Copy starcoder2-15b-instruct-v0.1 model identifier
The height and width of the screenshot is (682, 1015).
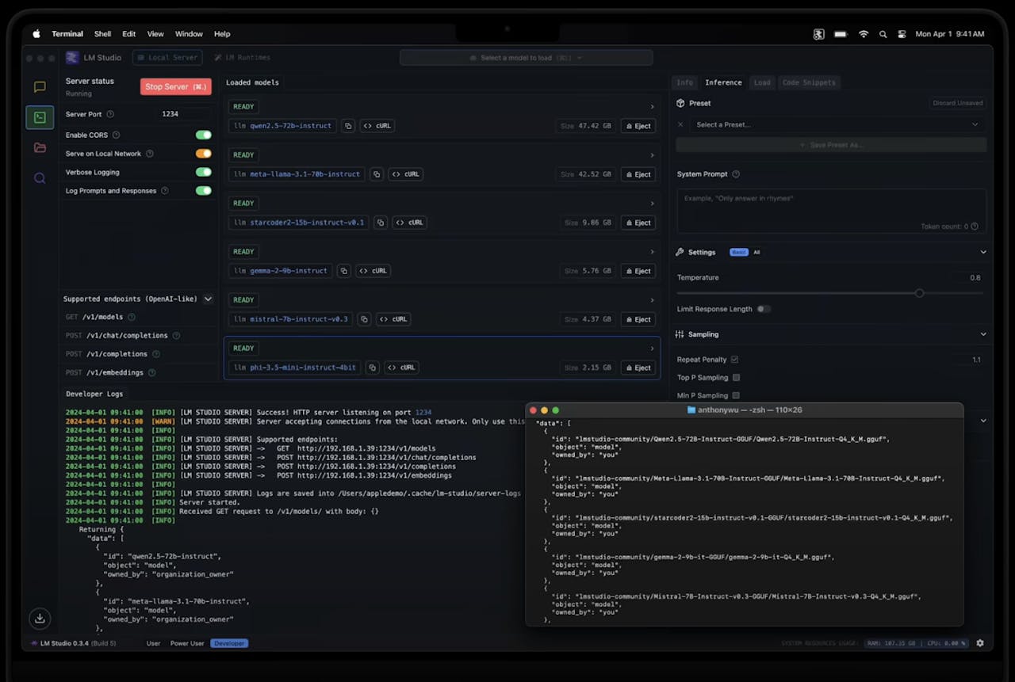381,223
